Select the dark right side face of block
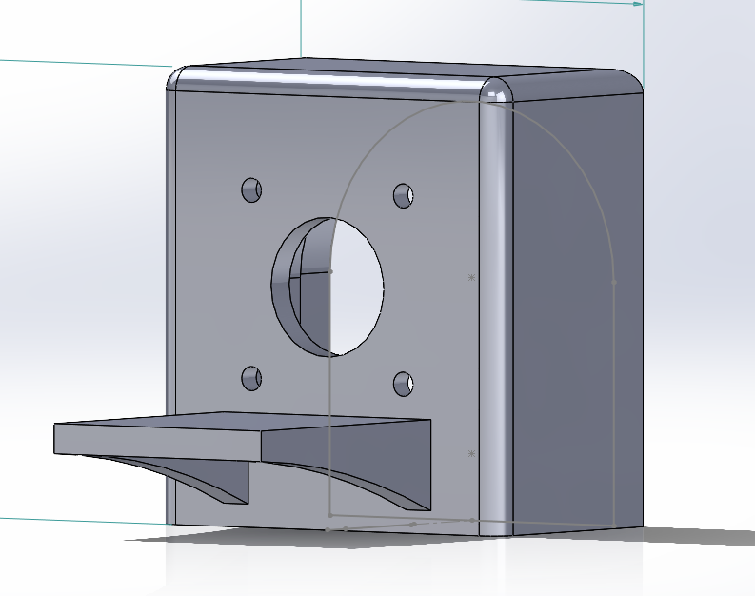This screenshot has width=755, height=596. (578, 313)
